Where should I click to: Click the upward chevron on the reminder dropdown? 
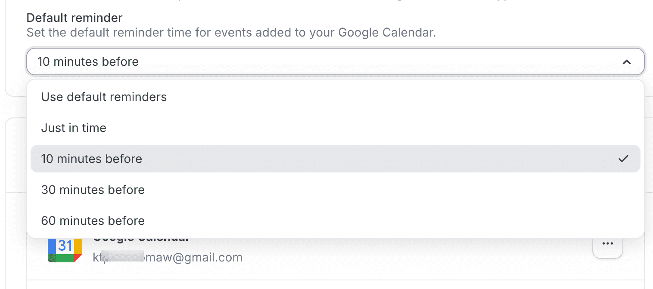627,61
